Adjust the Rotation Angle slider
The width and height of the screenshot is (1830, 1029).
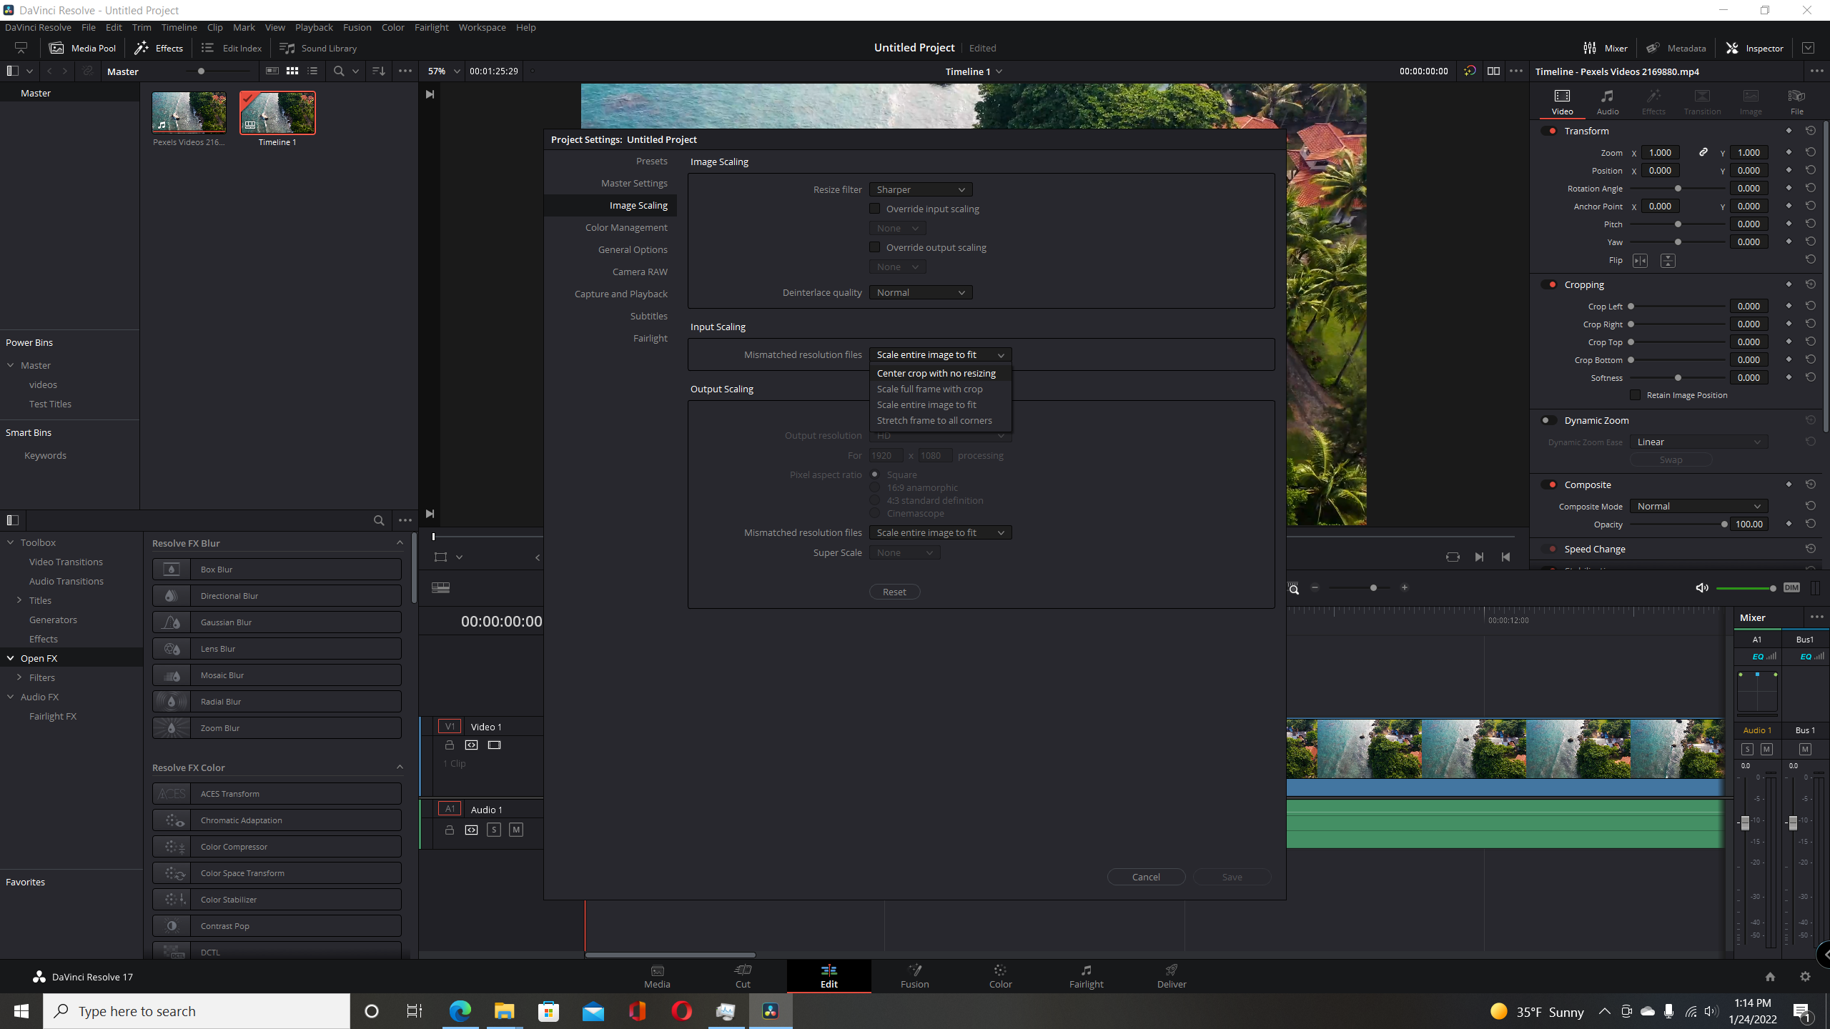(x=1678, y=188)
